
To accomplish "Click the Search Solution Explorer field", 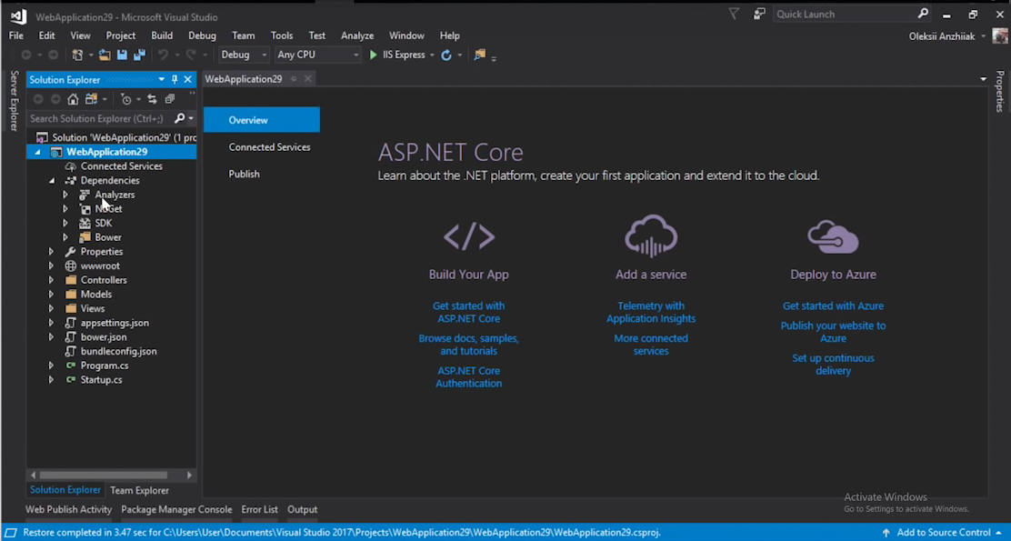I will [x=98, y=118].
